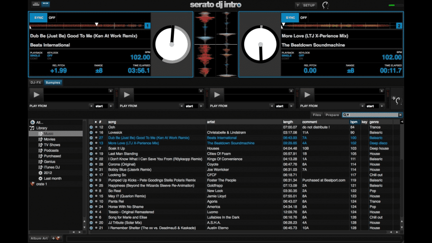Sort library by bpm column
The width and height of the screenshot is (432, 243).
pos(354,122)
